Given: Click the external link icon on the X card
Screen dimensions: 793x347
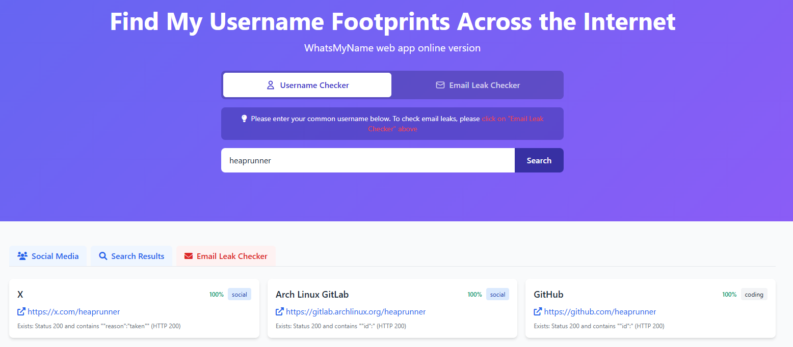Looking at the screenshot, I should coord(21,311).
